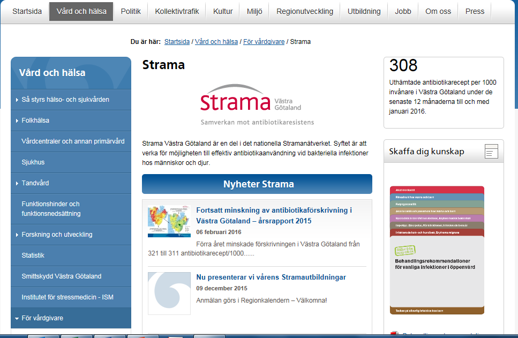Click the document icon in Skaffa dig kunskap
The image size is (518, 338).
coord(491,152)
